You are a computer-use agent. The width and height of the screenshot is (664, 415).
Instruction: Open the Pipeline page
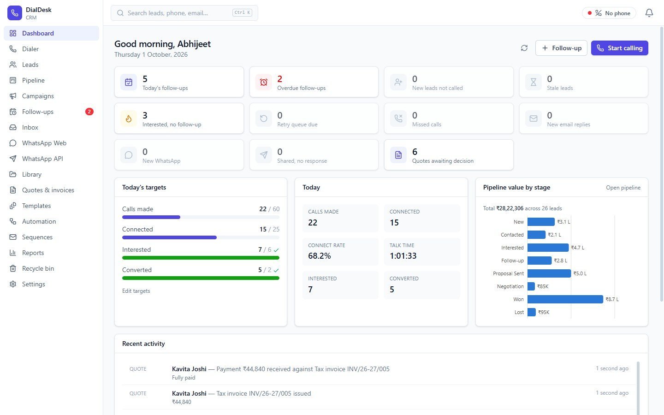tap(51, 80)
